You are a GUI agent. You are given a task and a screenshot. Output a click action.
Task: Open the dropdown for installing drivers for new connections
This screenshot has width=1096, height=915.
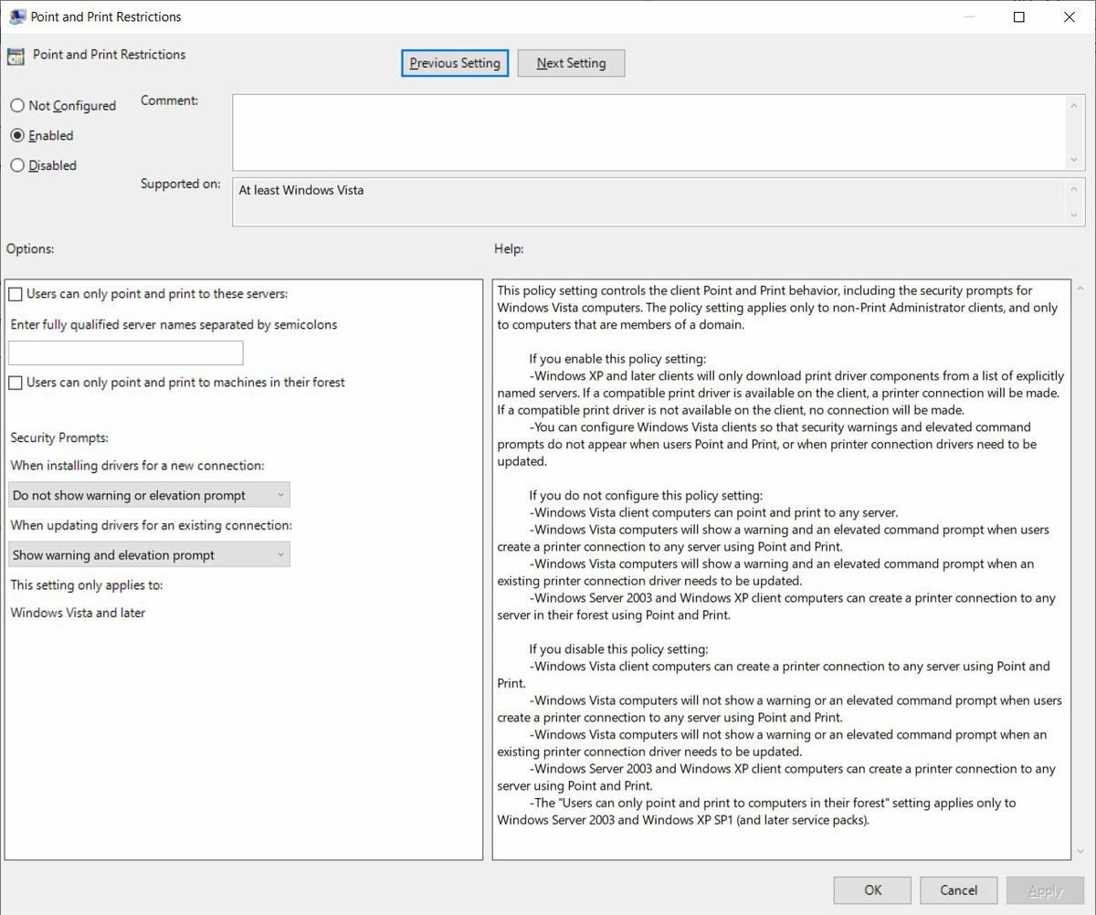point(279,494)
